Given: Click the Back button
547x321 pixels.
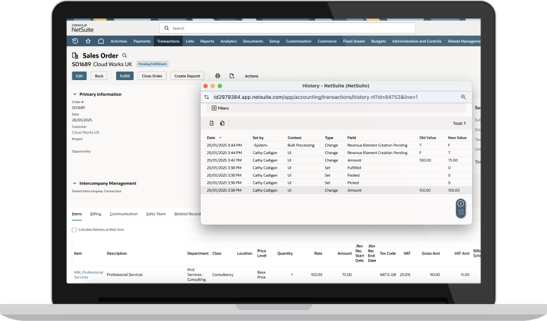Looking at the screenshot, I should click(x=99, y=76).
